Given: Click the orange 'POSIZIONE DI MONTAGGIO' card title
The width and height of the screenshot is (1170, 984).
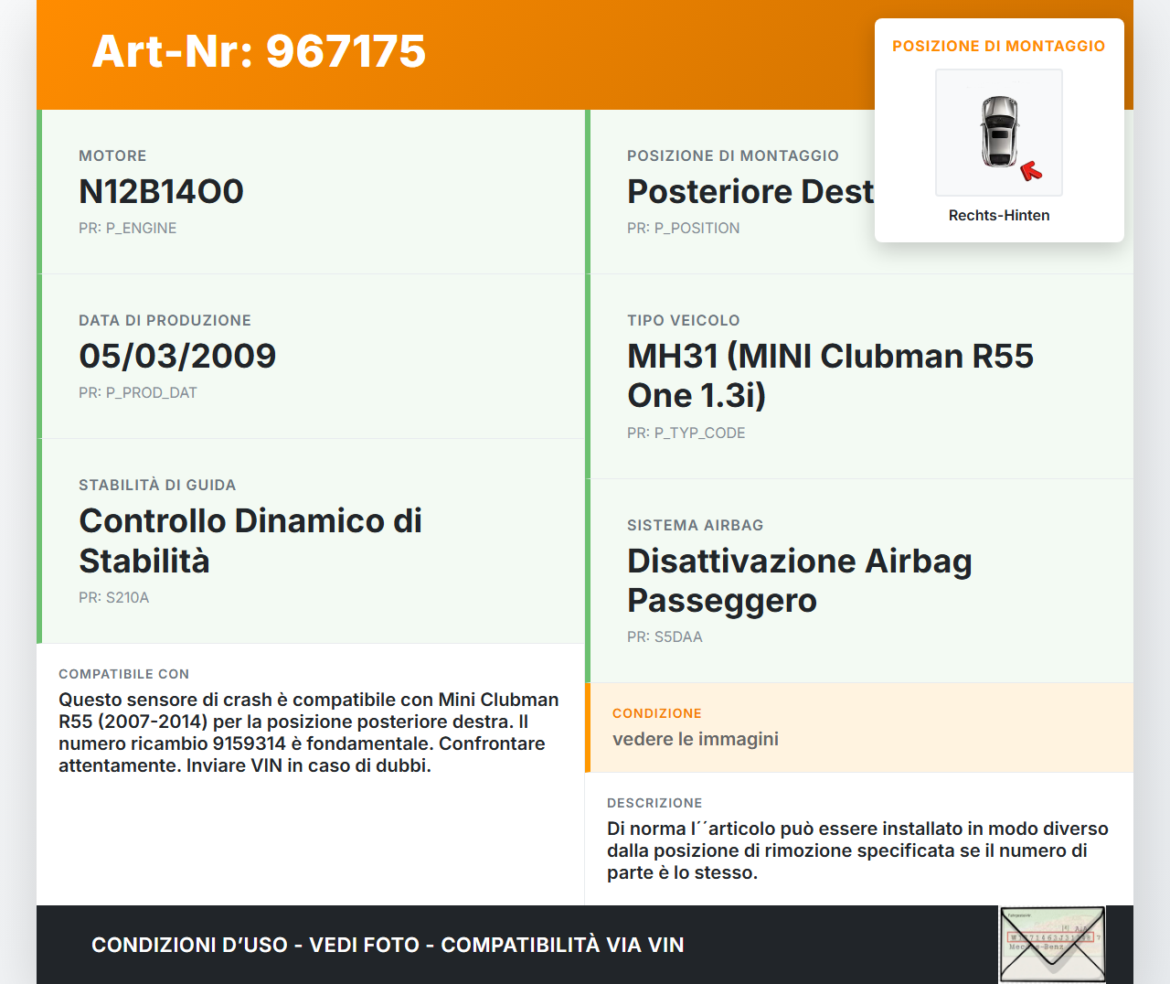Looking at the screenshot, I should coord(999,46).
